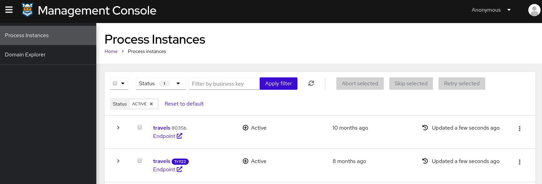Go to Home breadcrumb link
542x184 pixels.
(x=111, y=51)
